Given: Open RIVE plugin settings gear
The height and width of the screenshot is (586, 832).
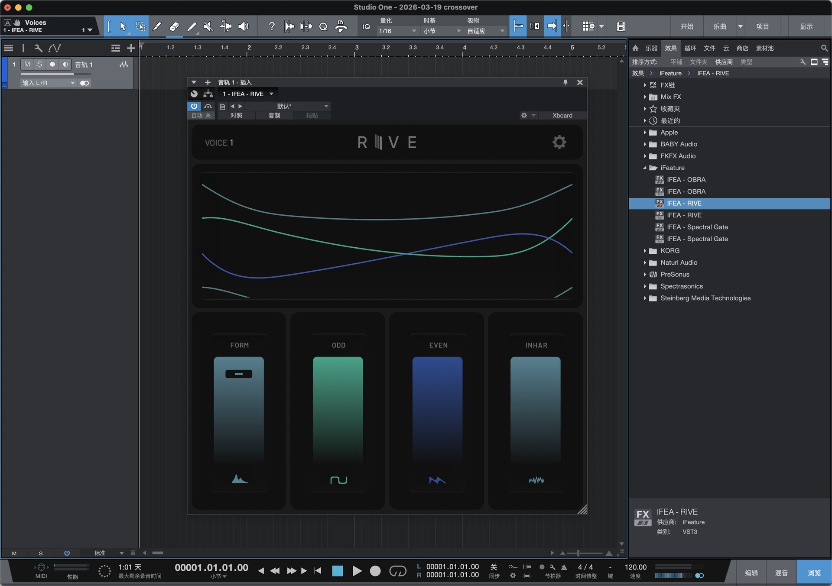Looking at the screenshot, I should [x=559, y=142].
